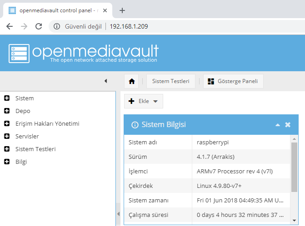Expand the Depo tree node

7,111
